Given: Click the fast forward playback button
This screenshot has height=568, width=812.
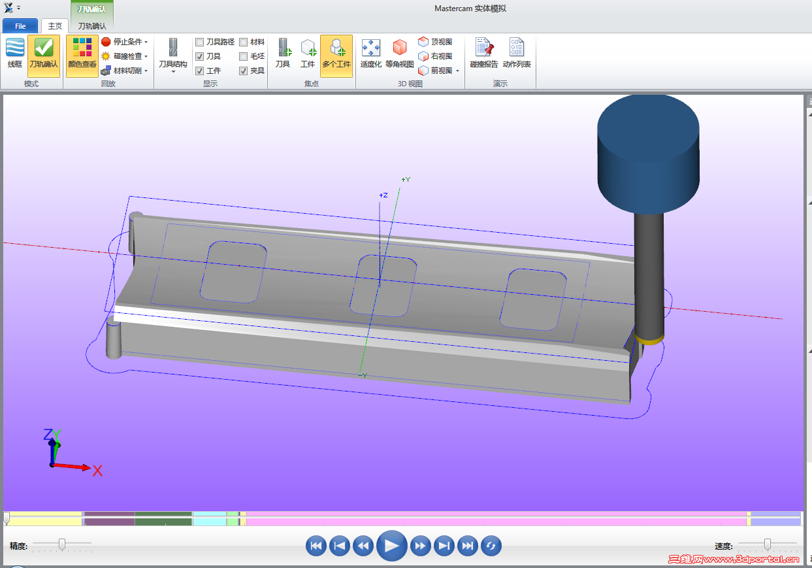Looking at the screenshot, I should coord(421,546).
